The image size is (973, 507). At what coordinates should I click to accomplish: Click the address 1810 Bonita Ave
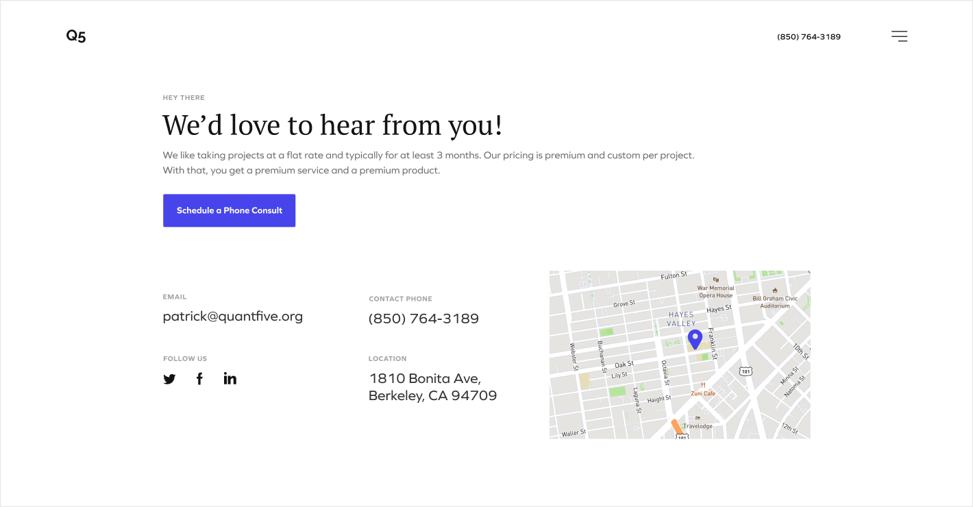tap(432, 386)
